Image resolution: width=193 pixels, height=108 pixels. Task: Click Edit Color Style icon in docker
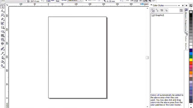click(162, 10)
